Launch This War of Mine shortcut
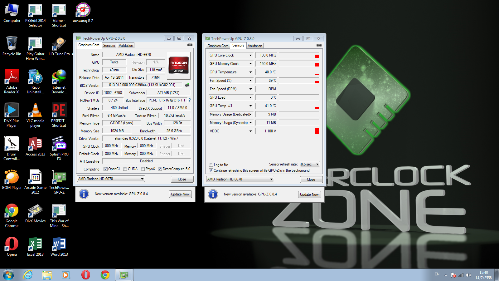499x281 pixels. pos(59,215)
